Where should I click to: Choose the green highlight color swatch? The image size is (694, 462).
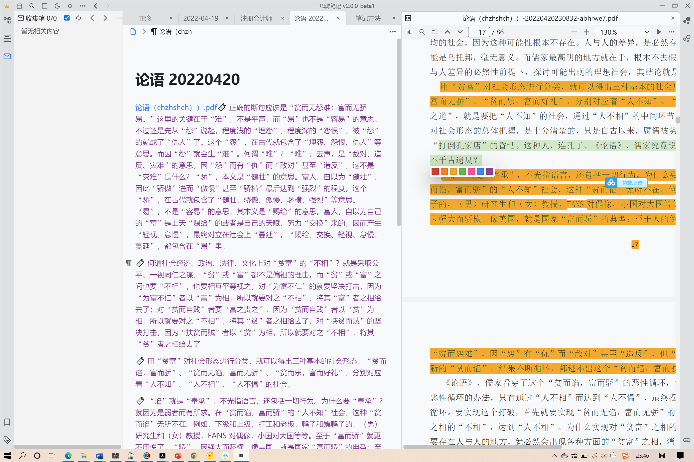click(462, 171)
